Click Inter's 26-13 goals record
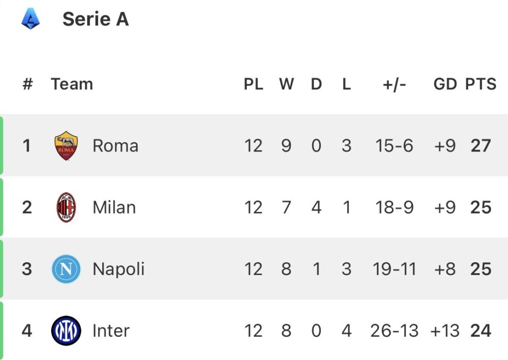This screenshot has height=360, width=508. (x=394, y=331)
